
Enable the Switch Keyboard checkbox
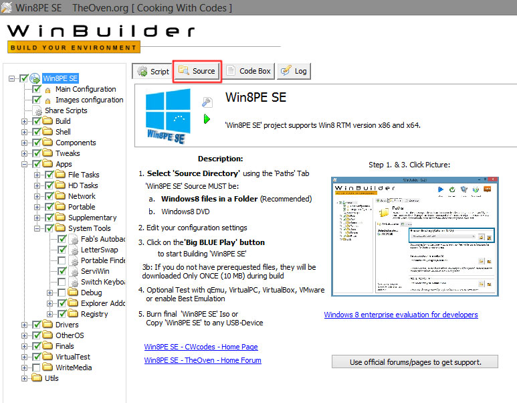pyautogui.click(x=62, y=282)
